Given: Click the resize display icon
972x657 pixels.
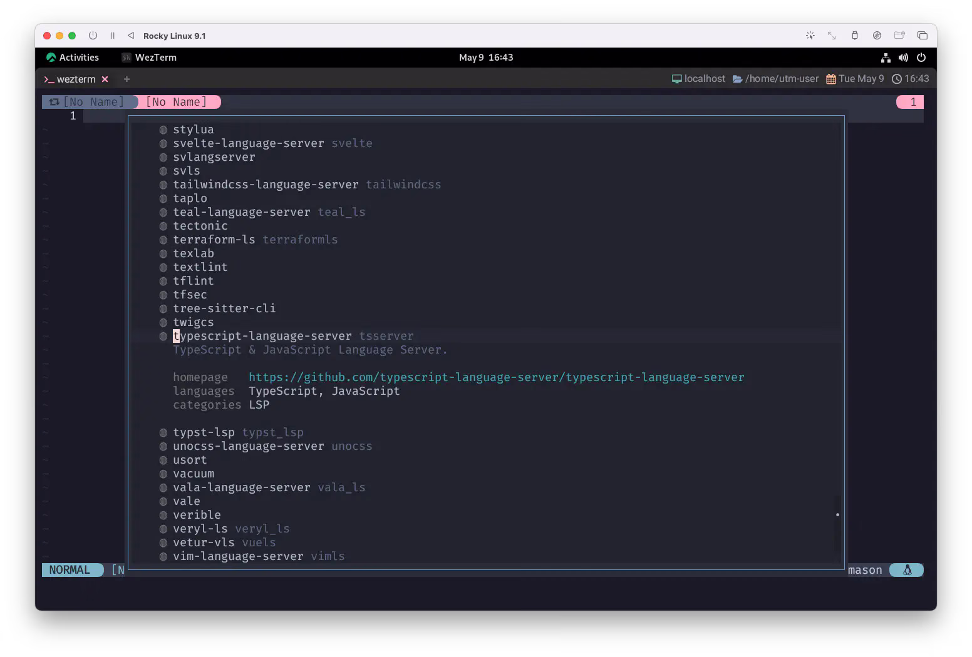Looking at the screenshot, I should click(832, 36).
